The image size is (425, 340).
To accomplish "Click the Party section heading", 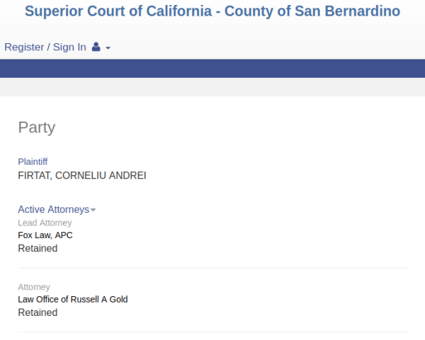I will (37, 128).
